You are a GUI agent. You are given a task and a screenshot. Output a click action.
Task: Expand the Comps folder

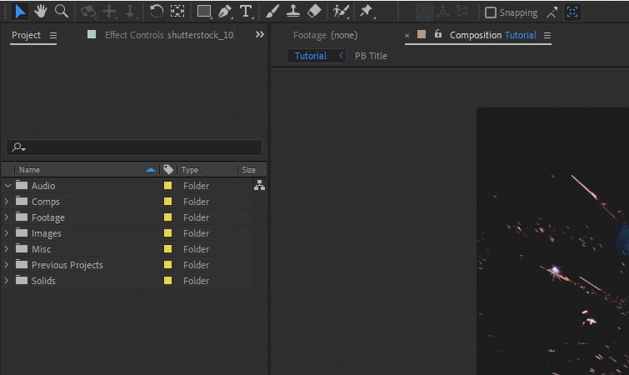7,202
